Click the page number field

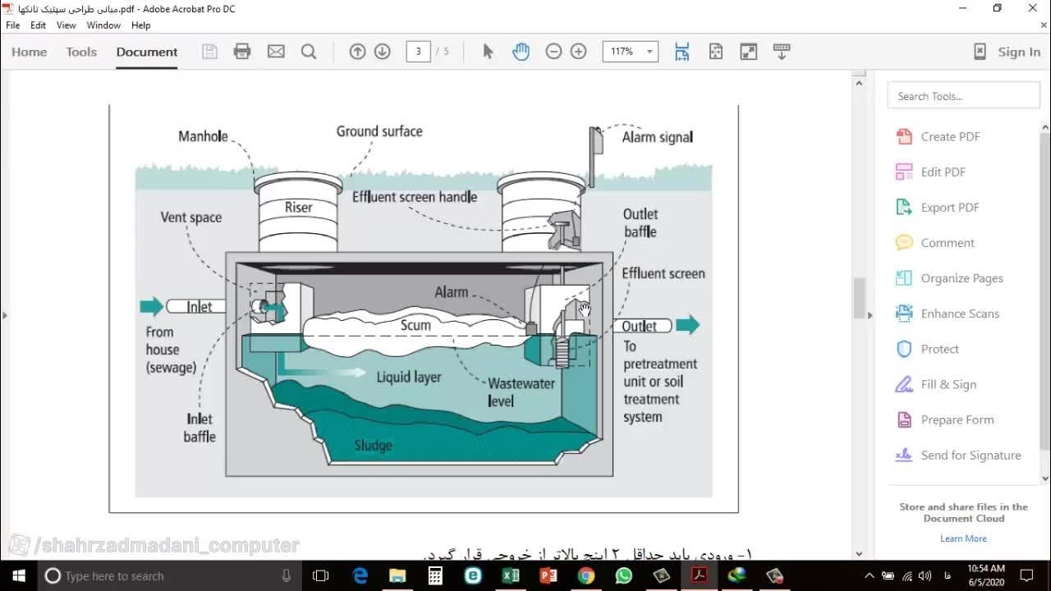(x=418, y=52)
